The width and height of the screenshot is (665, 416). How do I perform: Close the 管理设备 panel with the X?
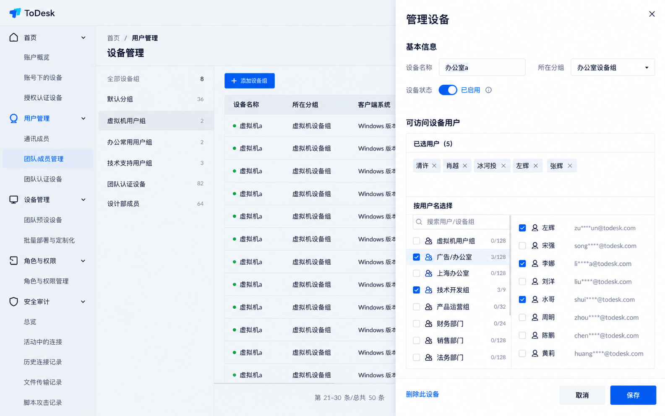652,14
